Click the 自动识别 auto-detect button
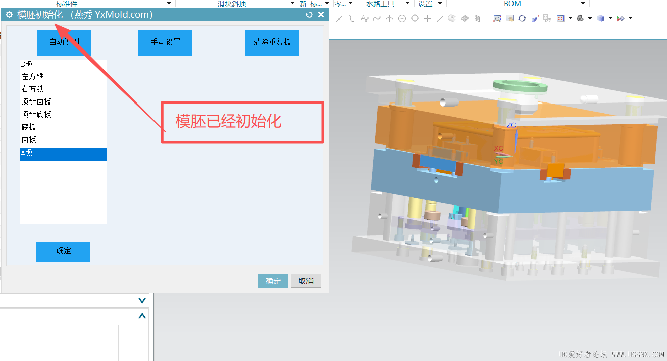Image resolution: width=667 pixels, height=361 pixels. (64, 43)
